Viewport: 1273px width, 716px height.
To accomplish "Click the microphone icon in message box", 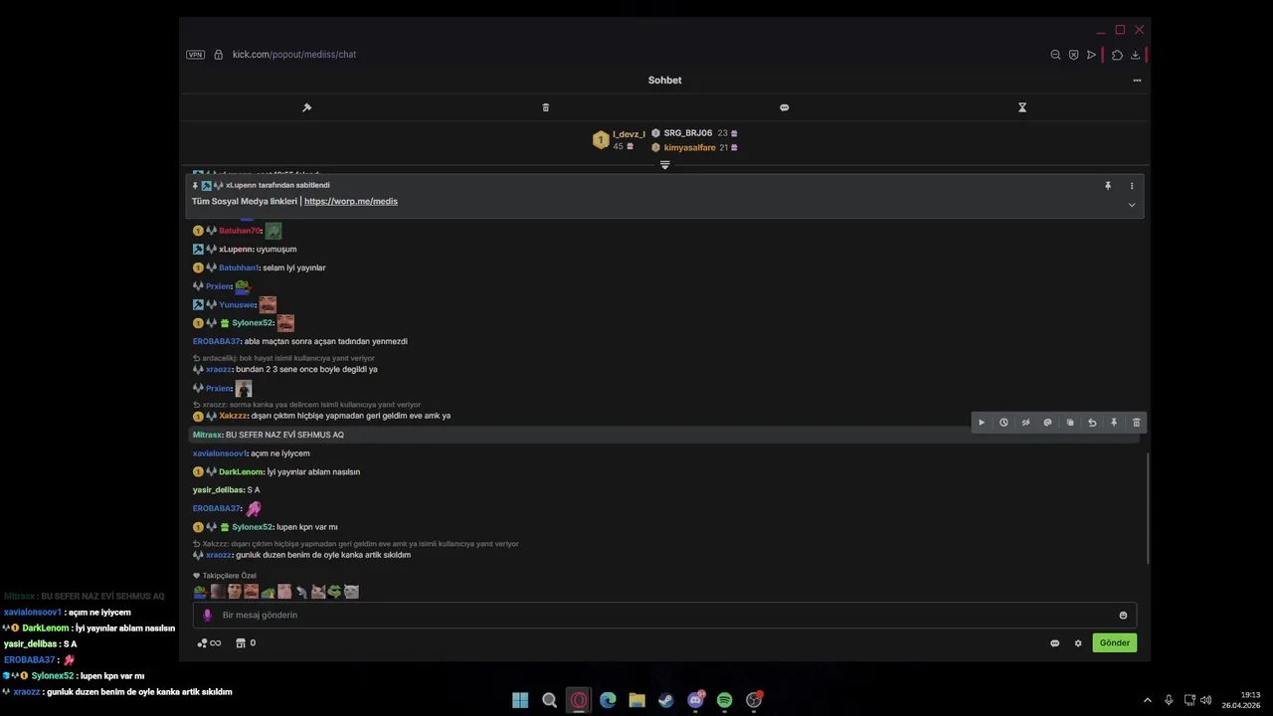I will [x=207, y=616].
